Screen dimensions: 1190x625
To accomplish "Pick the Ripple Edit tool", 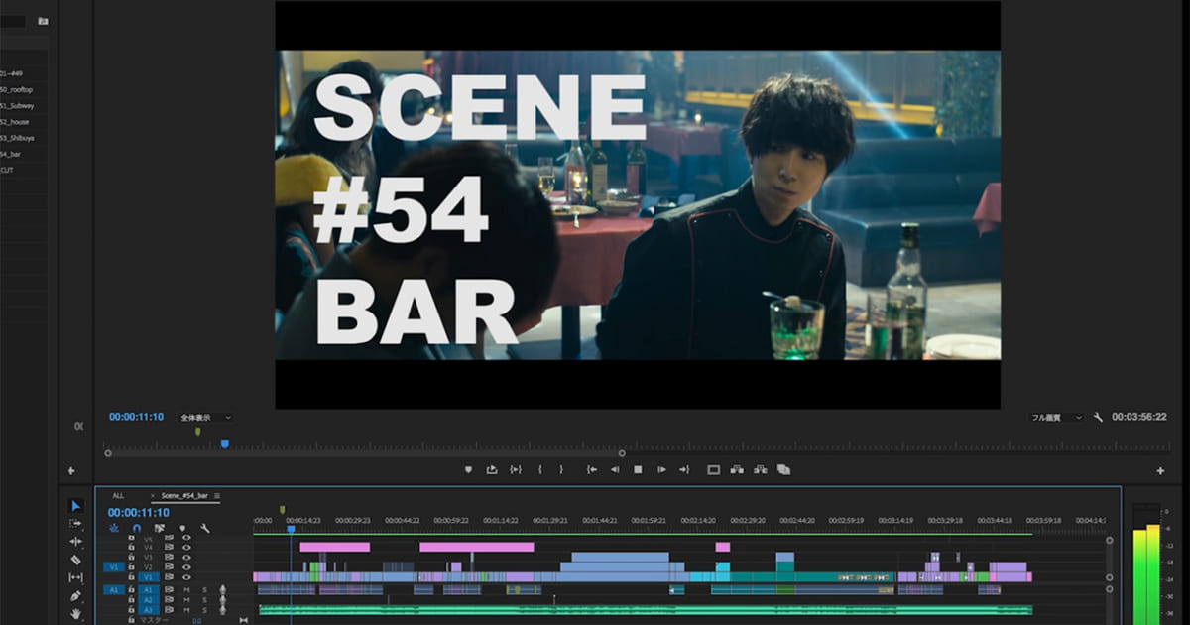I will point(75,542).
